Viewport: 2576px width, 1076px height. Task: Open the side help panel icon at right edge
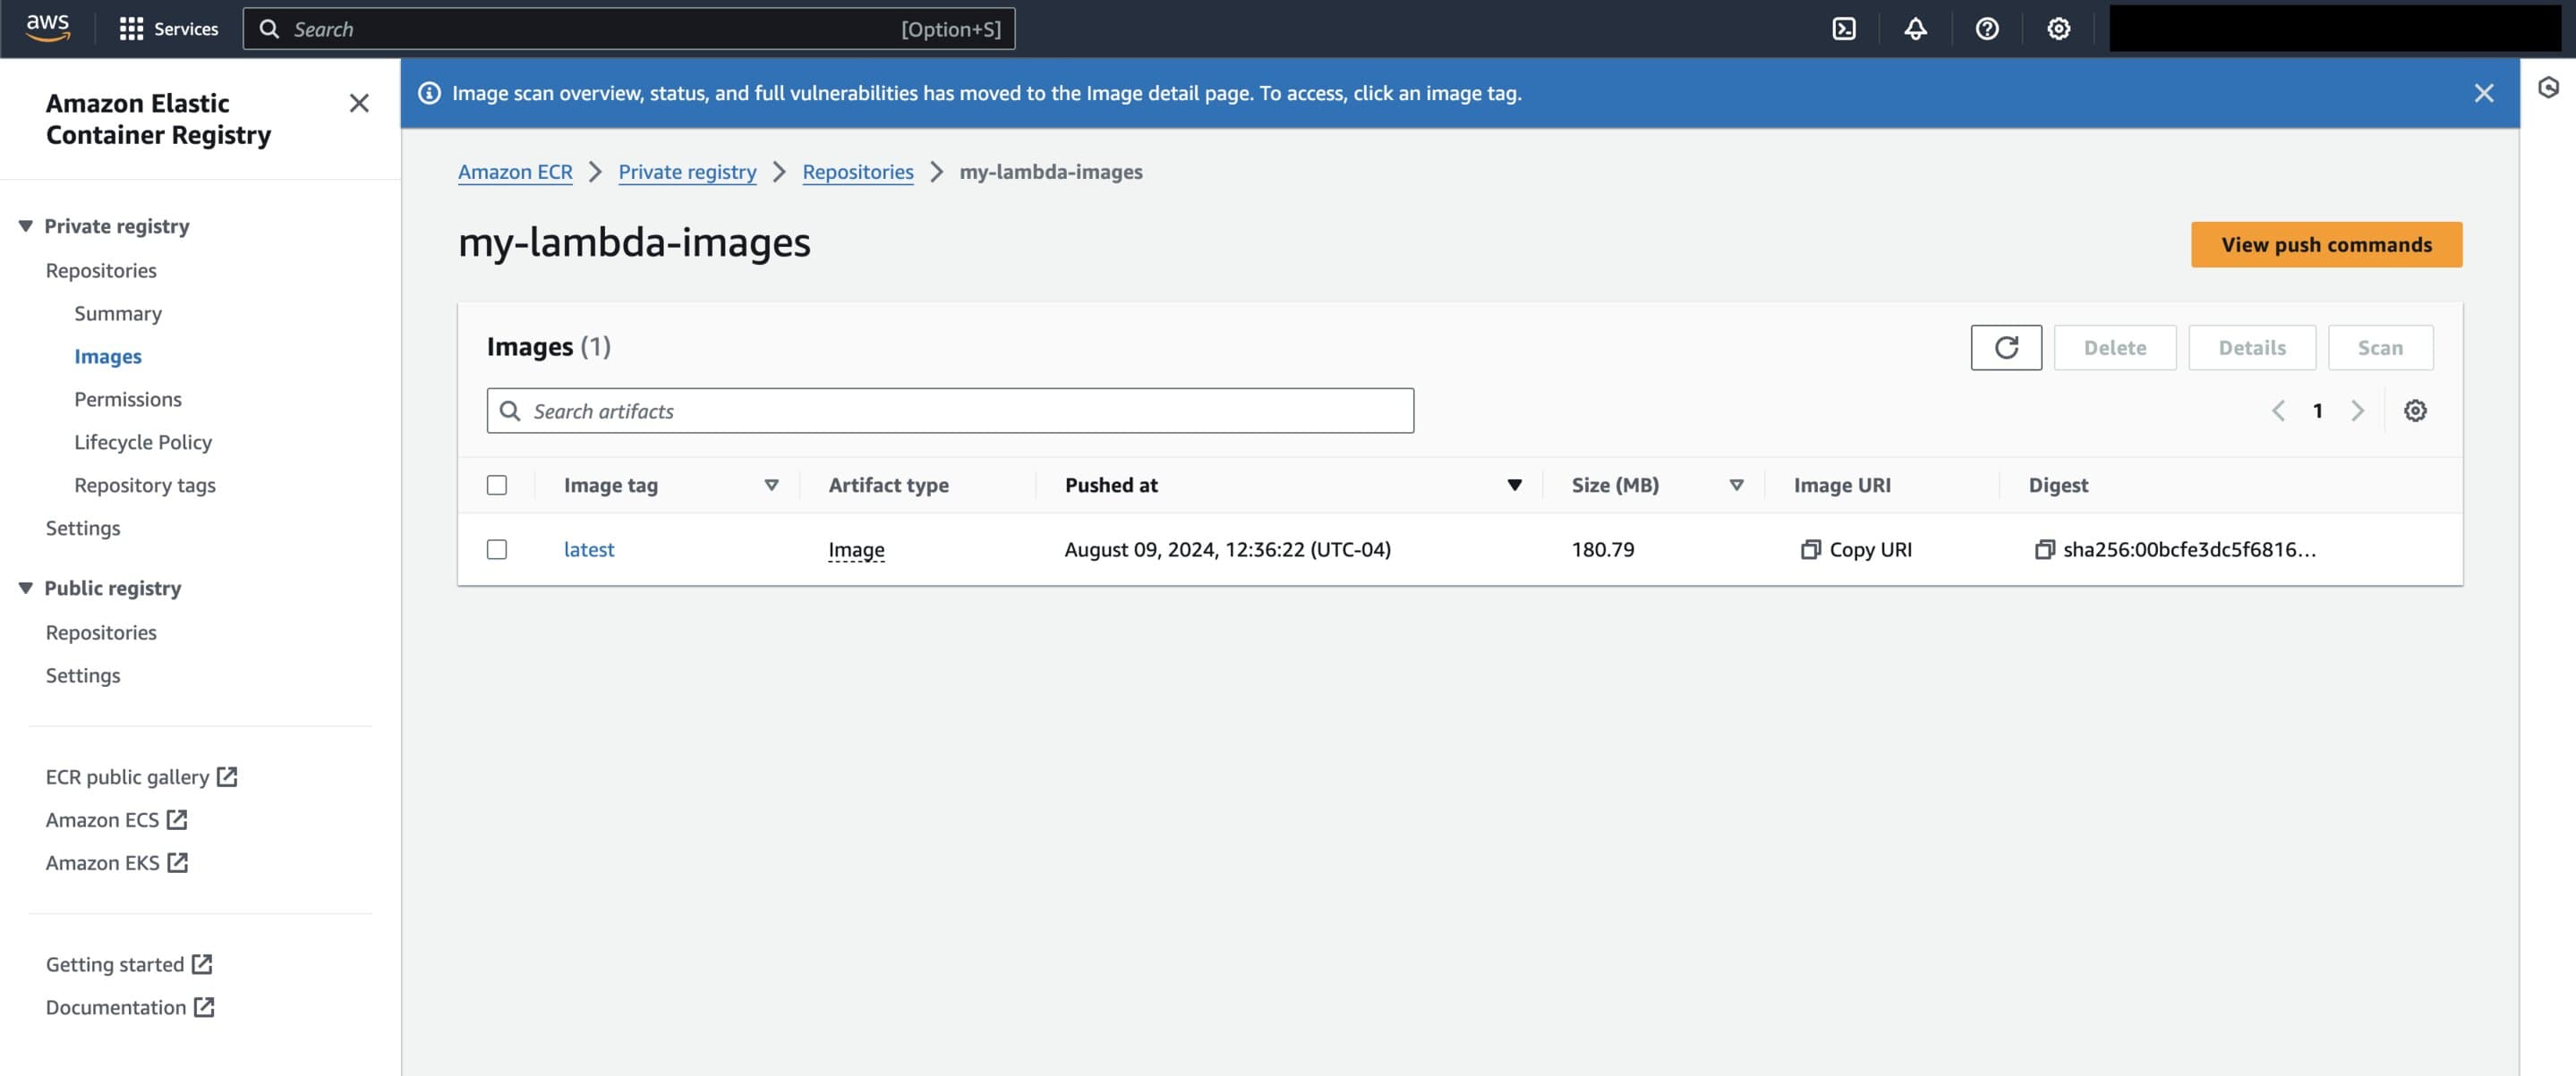click(x=2548, y=88)
